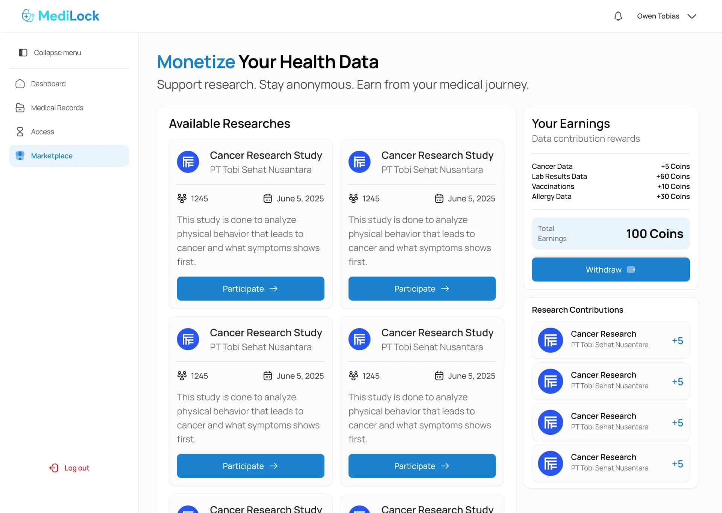Select Access in the sidebar menu
722x513 pixels.
pyautogui.click(x=42, y=132)
